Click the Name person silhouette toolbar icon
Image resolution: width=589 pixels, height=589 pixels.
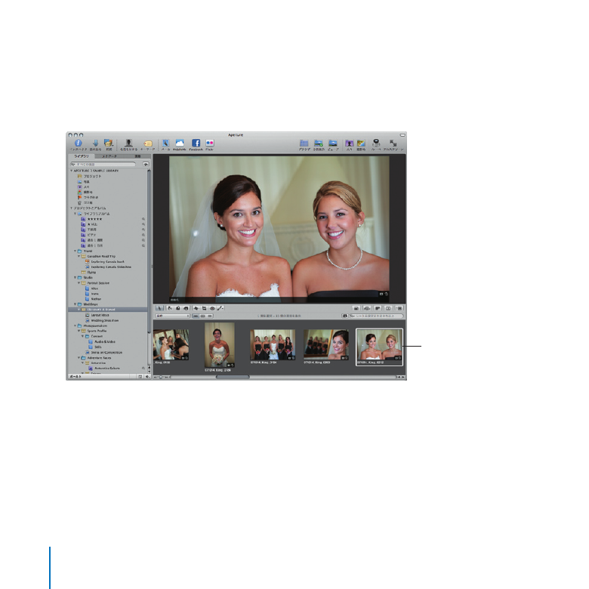click(x=128, y=143)
